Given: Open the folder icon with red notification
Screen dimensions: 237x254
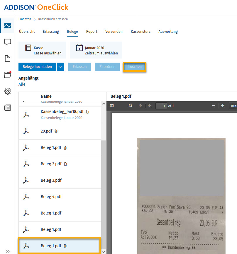Looking at the screenshot, I should 7,75.
